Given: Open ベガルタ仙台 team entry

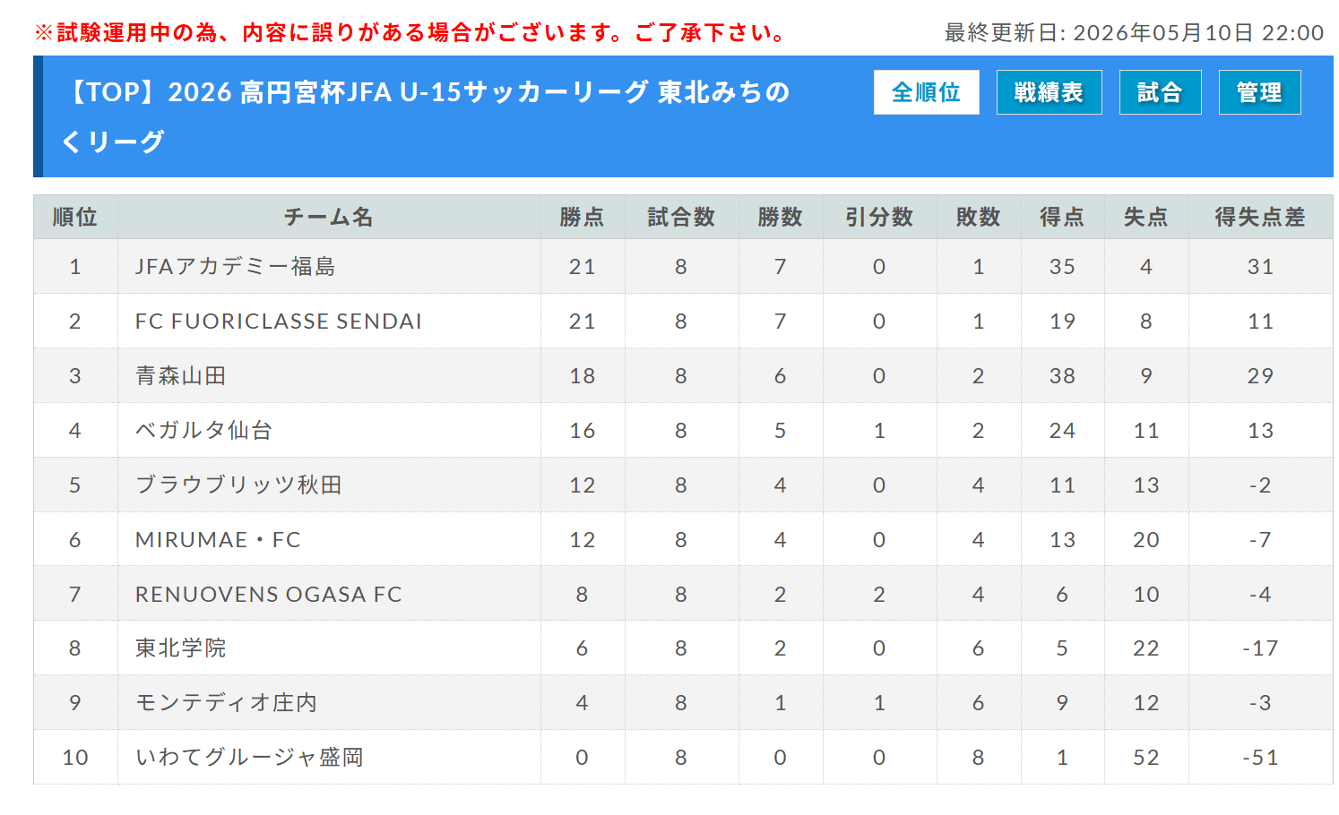Looking at the screenshot, I should 203,430.
